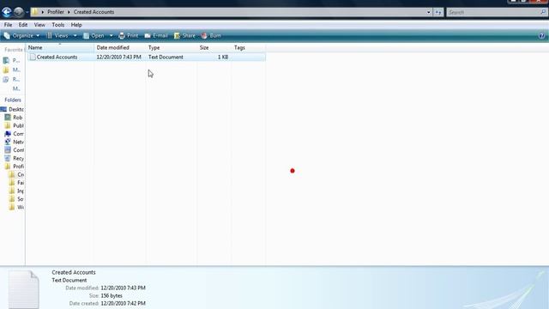Sort by the Tags column header

point(248,48)
